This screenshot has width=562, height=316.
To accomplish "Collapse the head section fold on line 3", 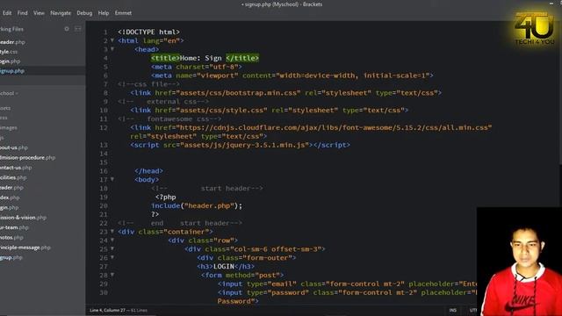I will (112, 49).
